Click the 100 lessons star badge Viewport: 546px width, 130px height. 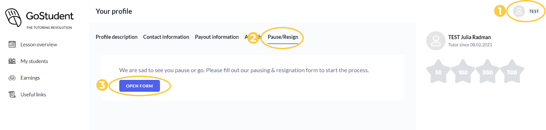463,71
